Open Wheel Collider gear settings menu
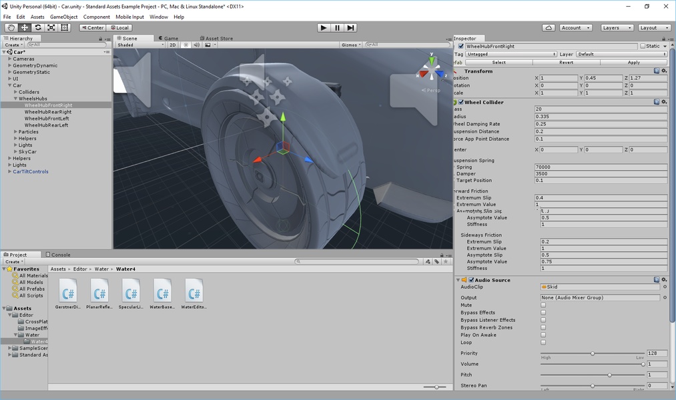This screenshot has height=400, width=676. (664, 102)
